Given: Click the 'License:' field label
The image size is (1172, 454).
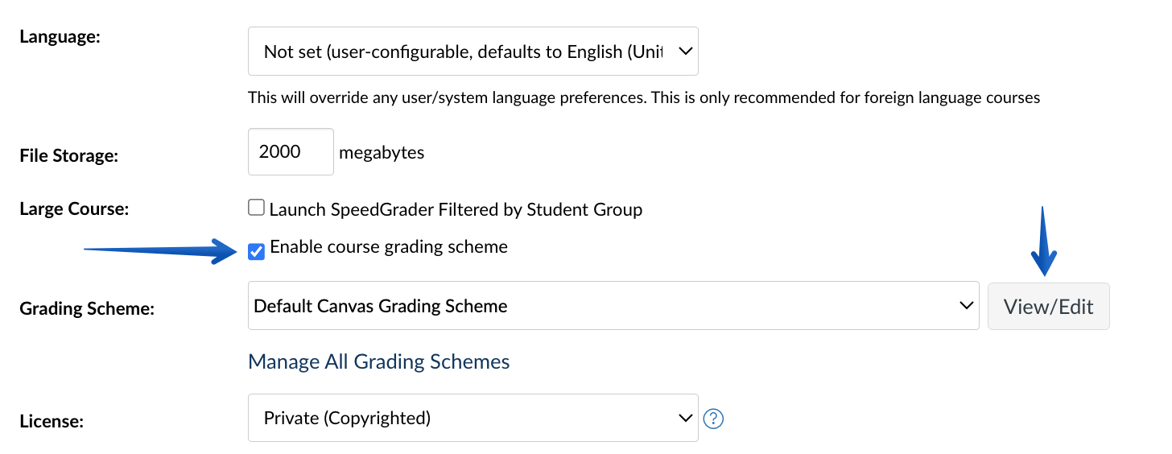Looking at the screenshot, I should coord(52,421).
